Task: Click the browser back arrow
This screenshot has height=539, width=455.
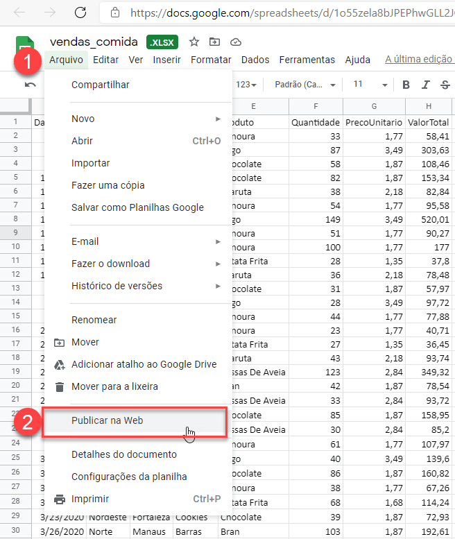Action: tap(19, 12)
